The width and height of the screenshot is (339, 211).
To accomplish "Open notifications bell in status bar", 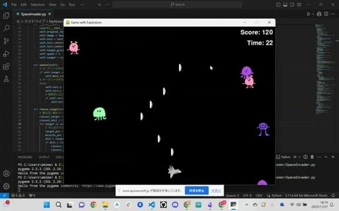I will [333, 196].
